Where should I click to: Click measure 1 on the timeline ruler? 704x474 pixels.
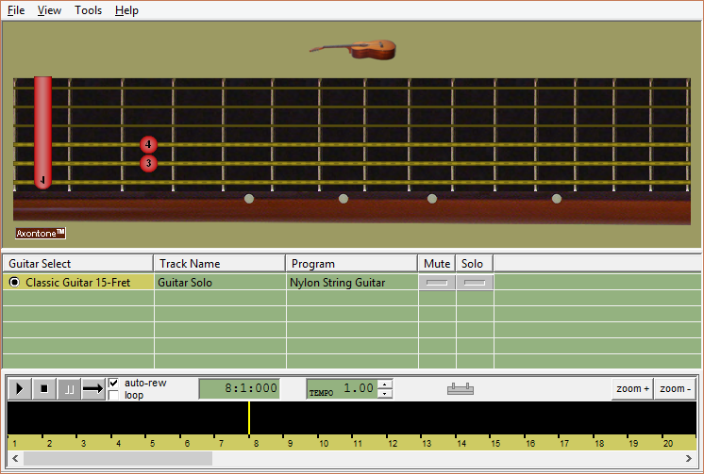coord(15,444)
